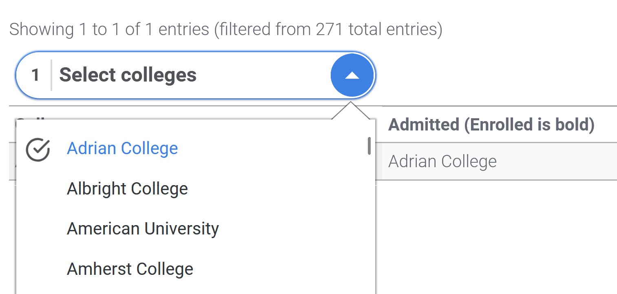Screen dimensions: 617x294
Task: Click the selected count badge showing 1
Action: tap(35, 75)
